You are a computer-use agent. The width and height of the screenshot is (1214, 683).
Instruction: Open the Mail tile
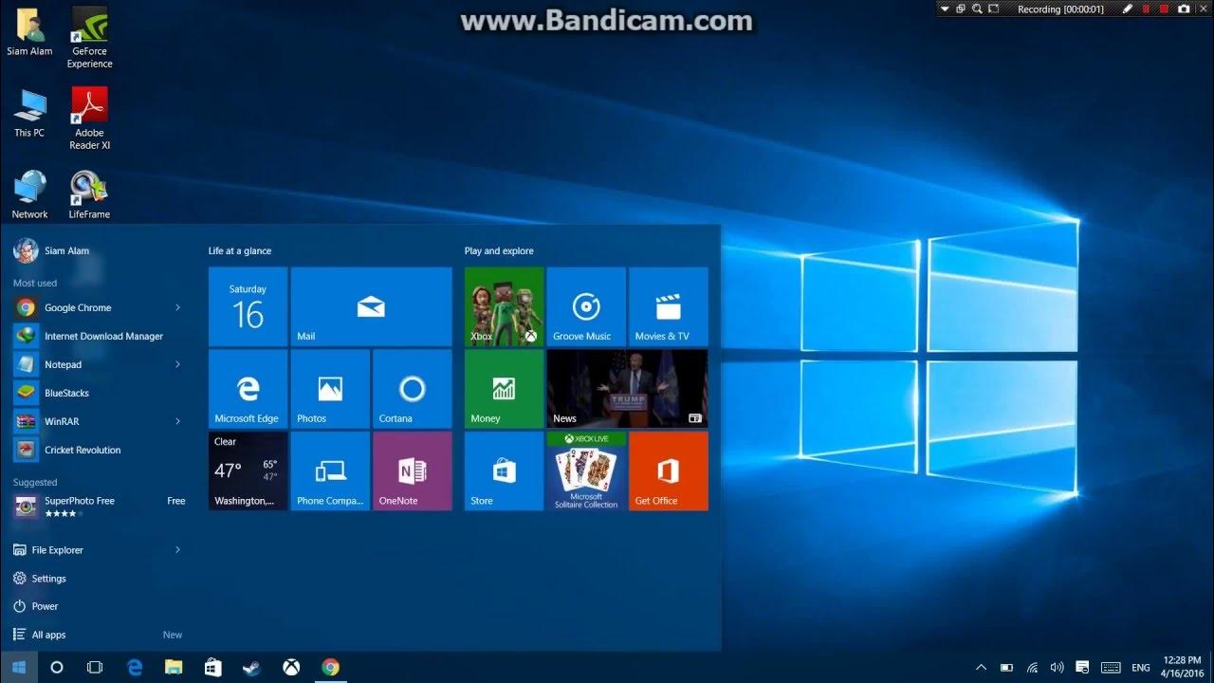pyautogui.click(x=371, y=306)
